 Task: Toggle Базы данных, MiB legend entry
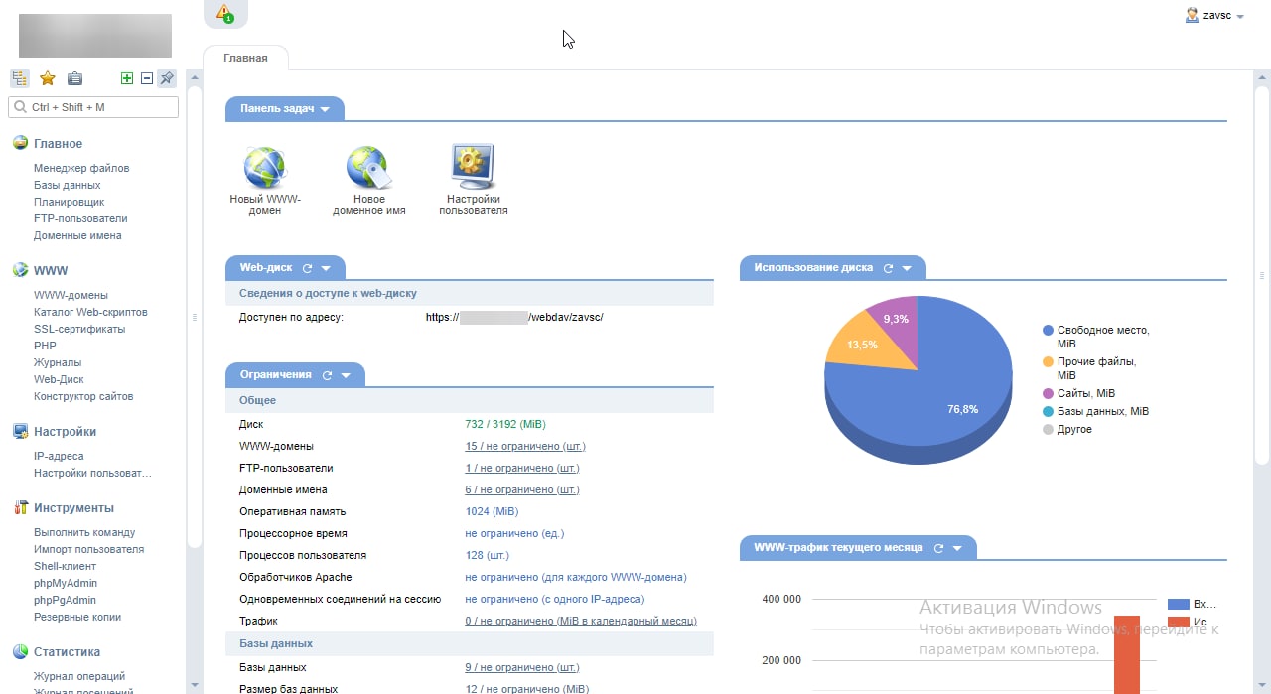(x=1095, y=411)
